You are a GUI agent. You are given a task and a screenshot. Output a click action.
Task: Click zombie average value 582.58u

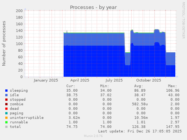[x=140, y=104]
